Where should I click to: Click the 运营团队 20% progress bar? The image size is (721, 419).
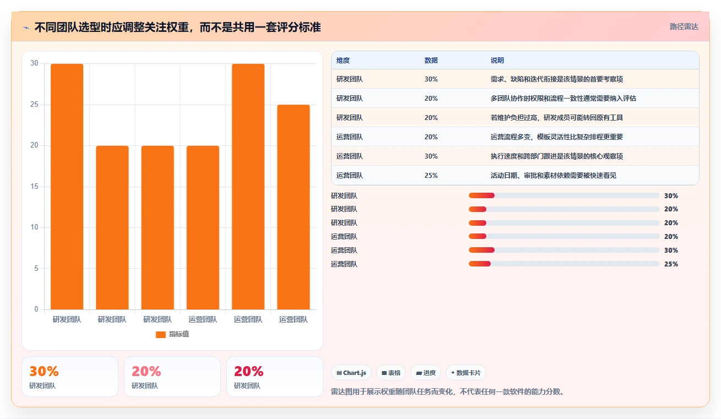(564, 237)
